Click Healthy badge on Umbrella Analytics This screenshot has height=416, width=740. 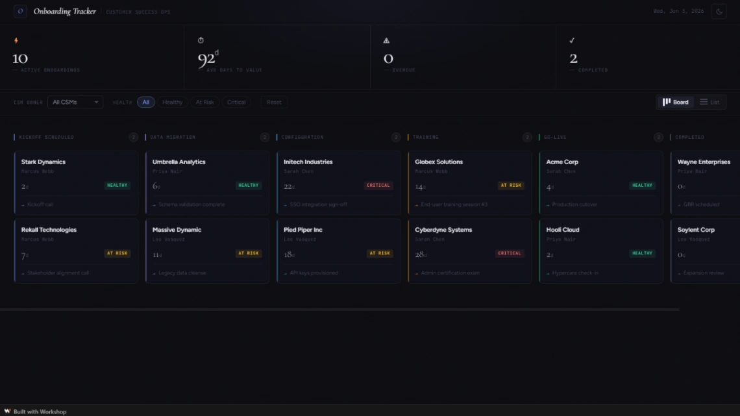pos(248,186)
